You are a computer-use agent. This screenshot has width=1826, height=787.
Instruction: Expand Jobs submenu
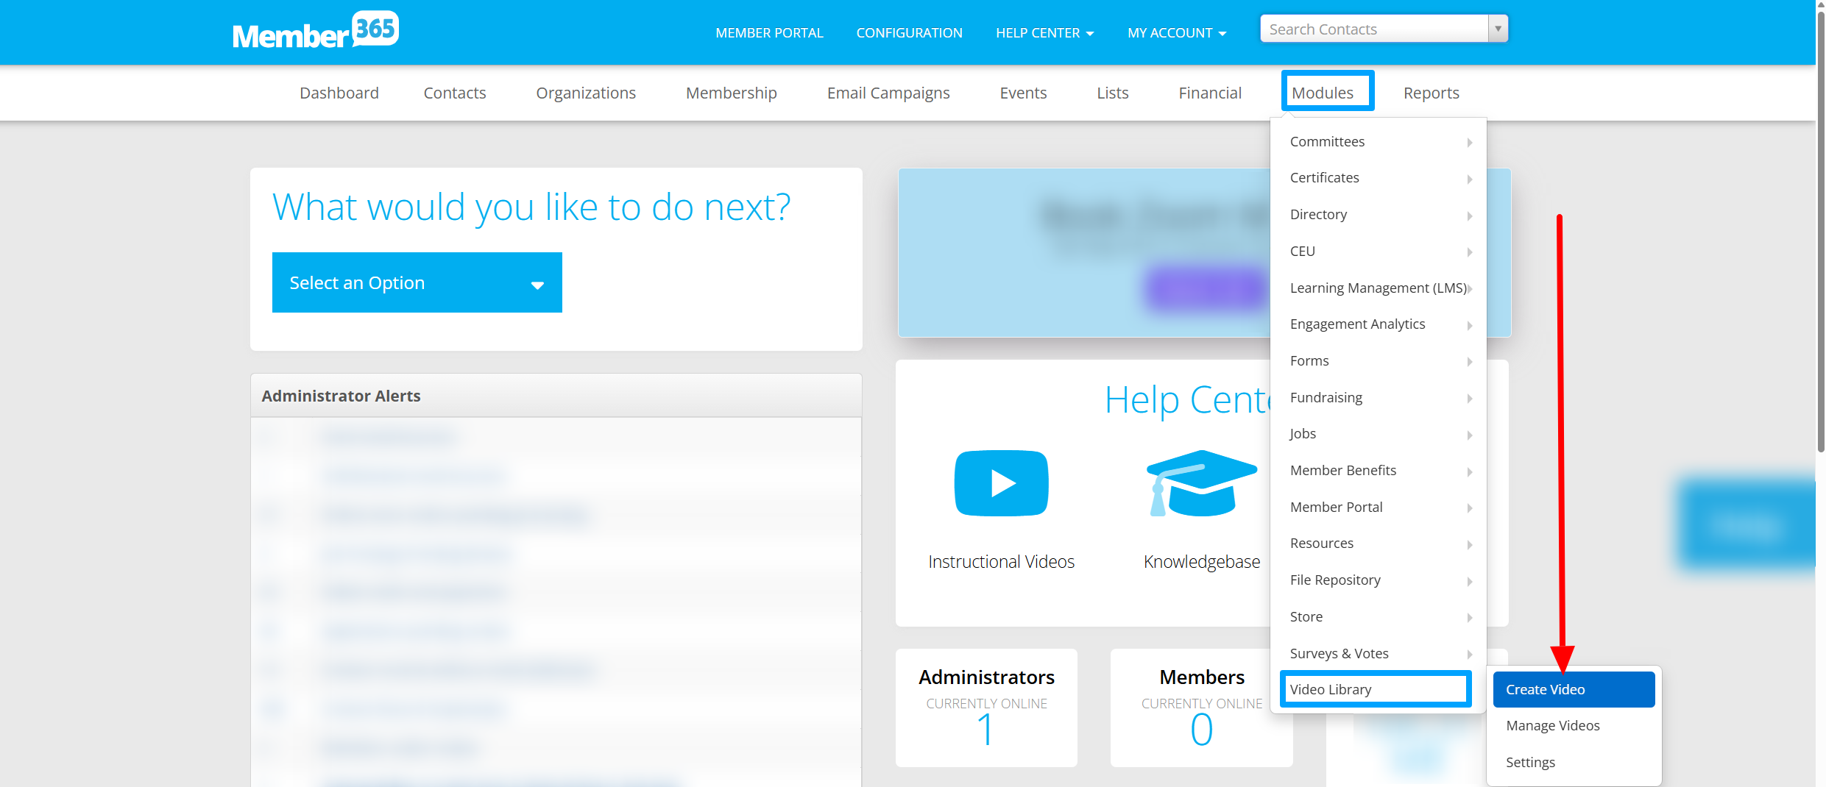(1378, 434)
